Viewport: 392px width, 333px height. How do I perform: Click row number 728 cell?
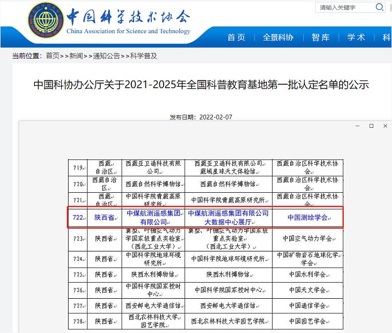coord(78,321)
